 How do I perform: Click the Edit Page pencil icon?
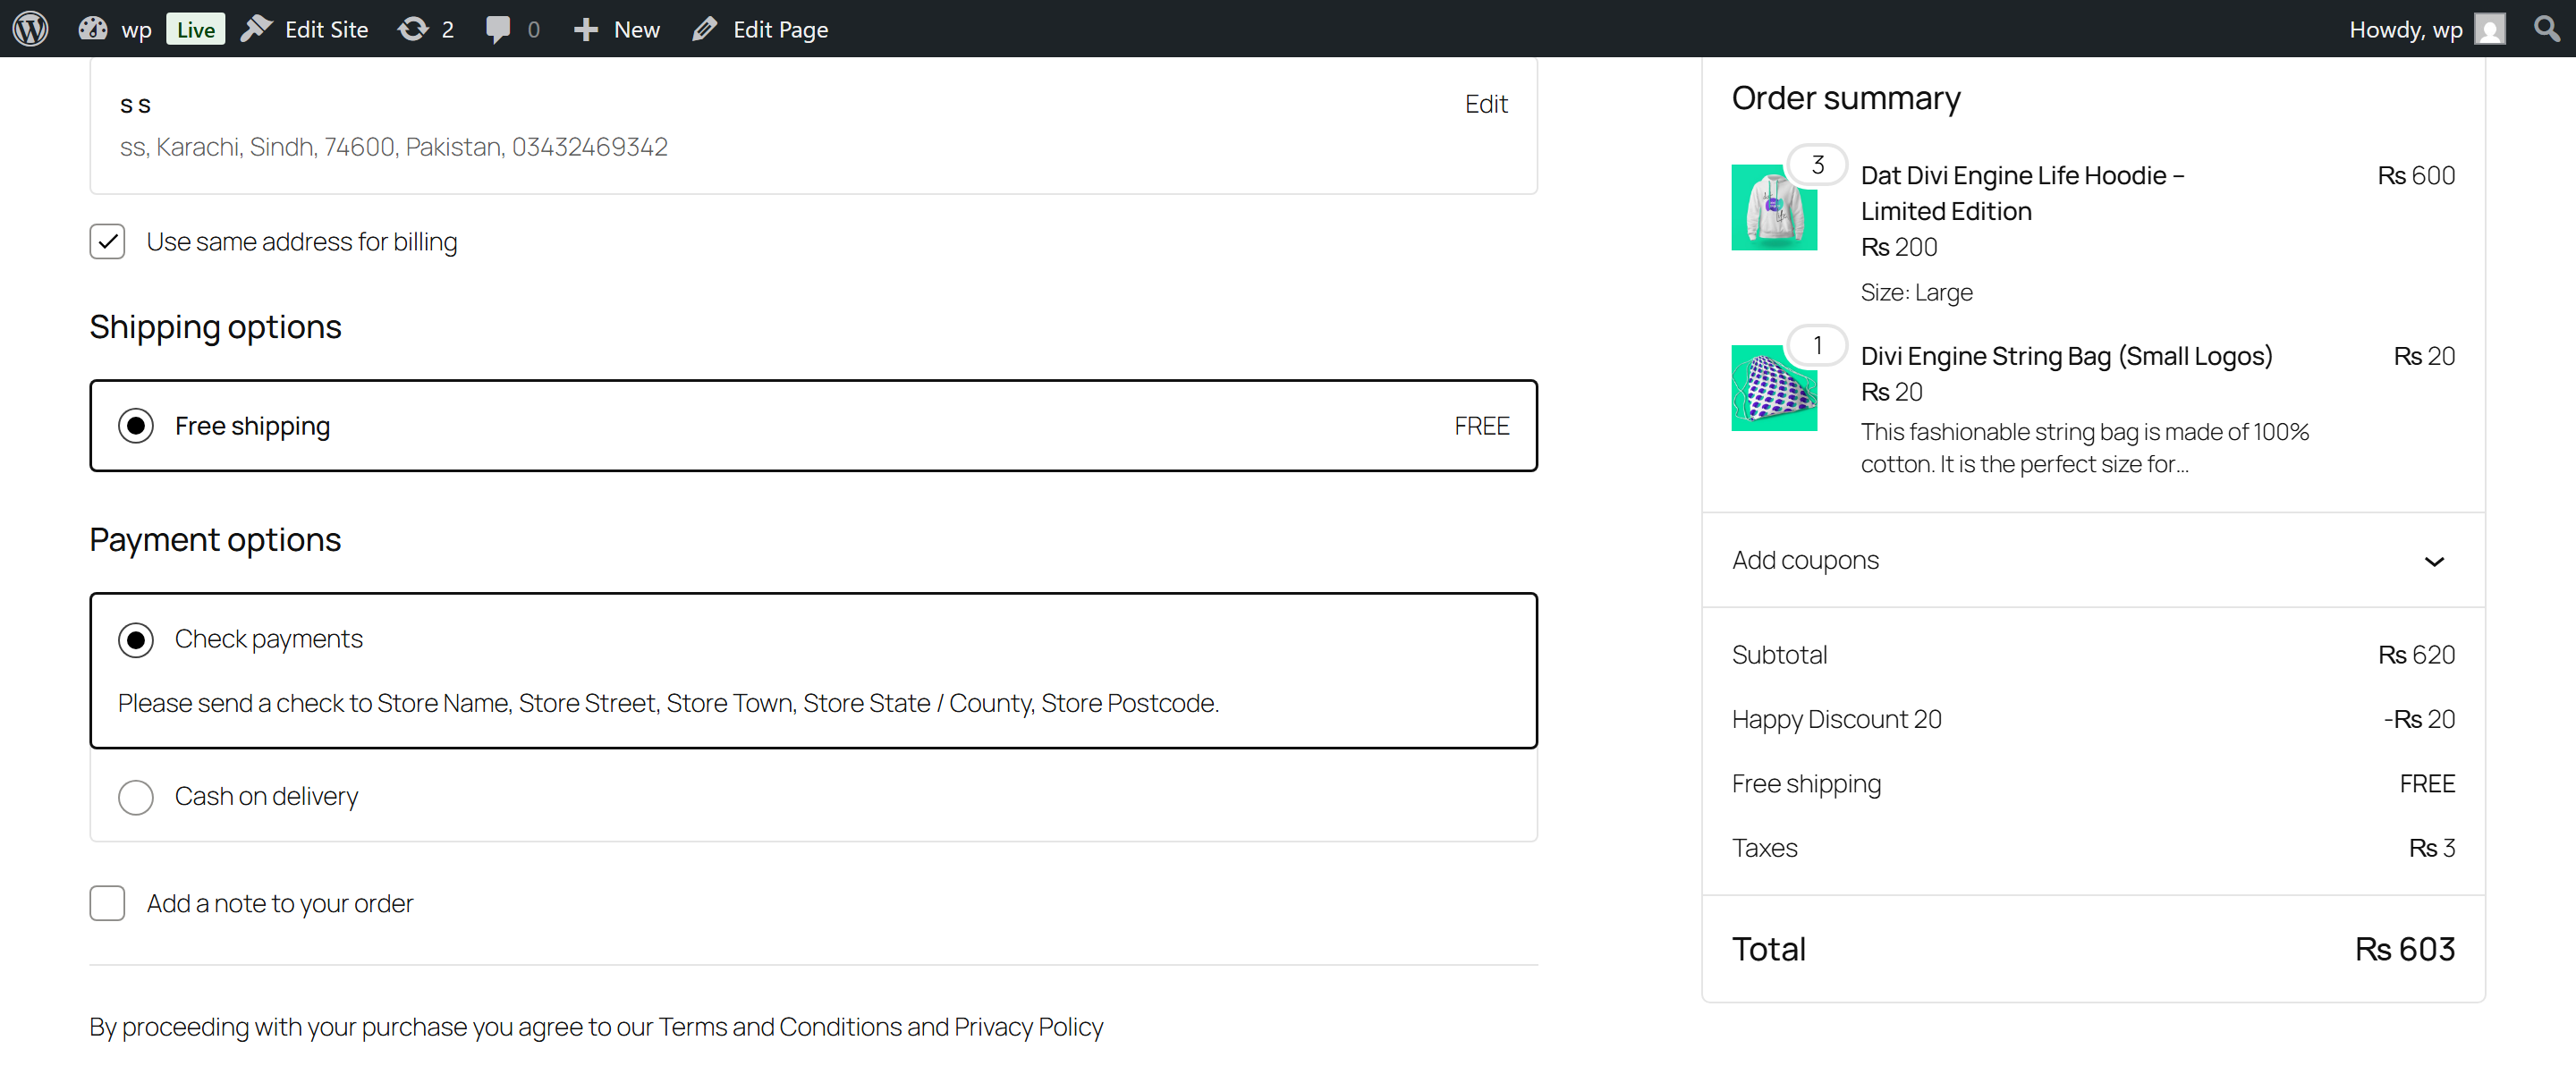pyautogui.click(x=705, y=28)
